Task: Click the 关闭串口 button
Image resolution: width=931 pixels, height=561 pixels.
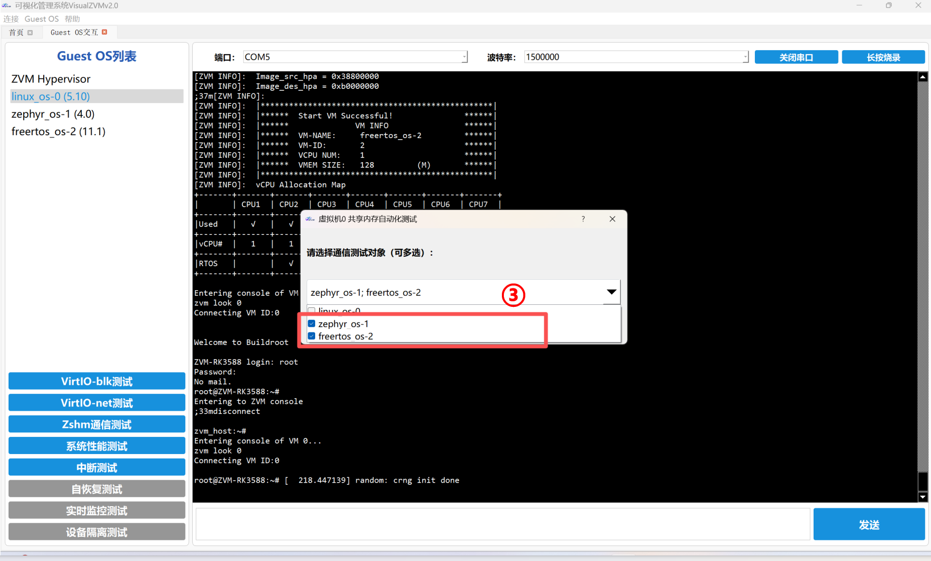Action: [x=796, y=57]
